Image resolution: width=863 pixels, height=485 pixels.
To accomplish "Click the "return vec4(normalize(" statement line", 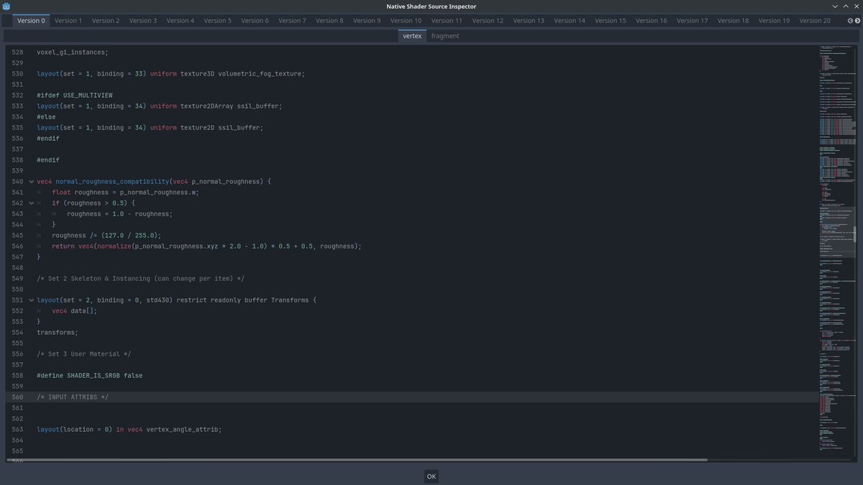I will coord(206,246).
